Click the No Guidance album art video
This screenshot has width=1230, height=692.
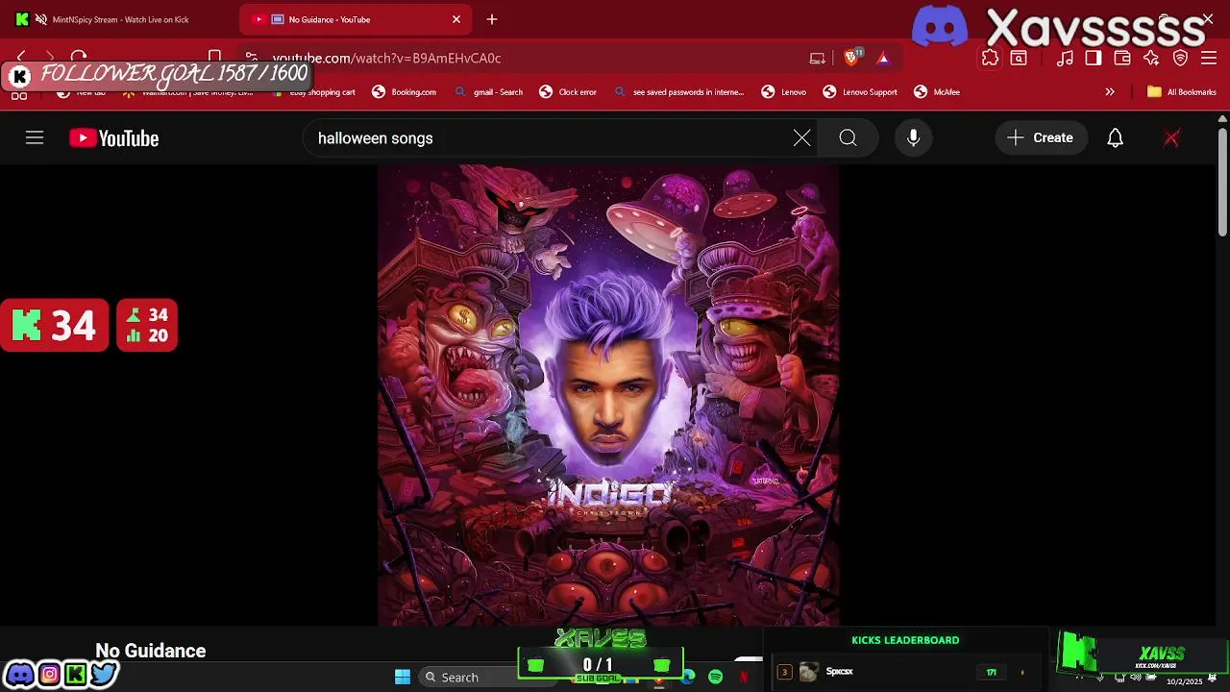click(608, 395)
